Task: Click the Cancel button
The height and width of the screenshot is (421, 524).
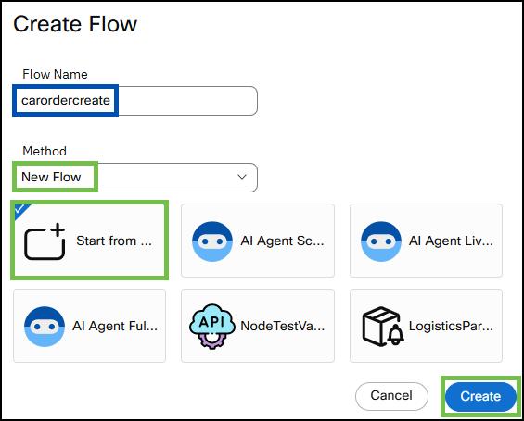Action: click(x=391, y=396)
